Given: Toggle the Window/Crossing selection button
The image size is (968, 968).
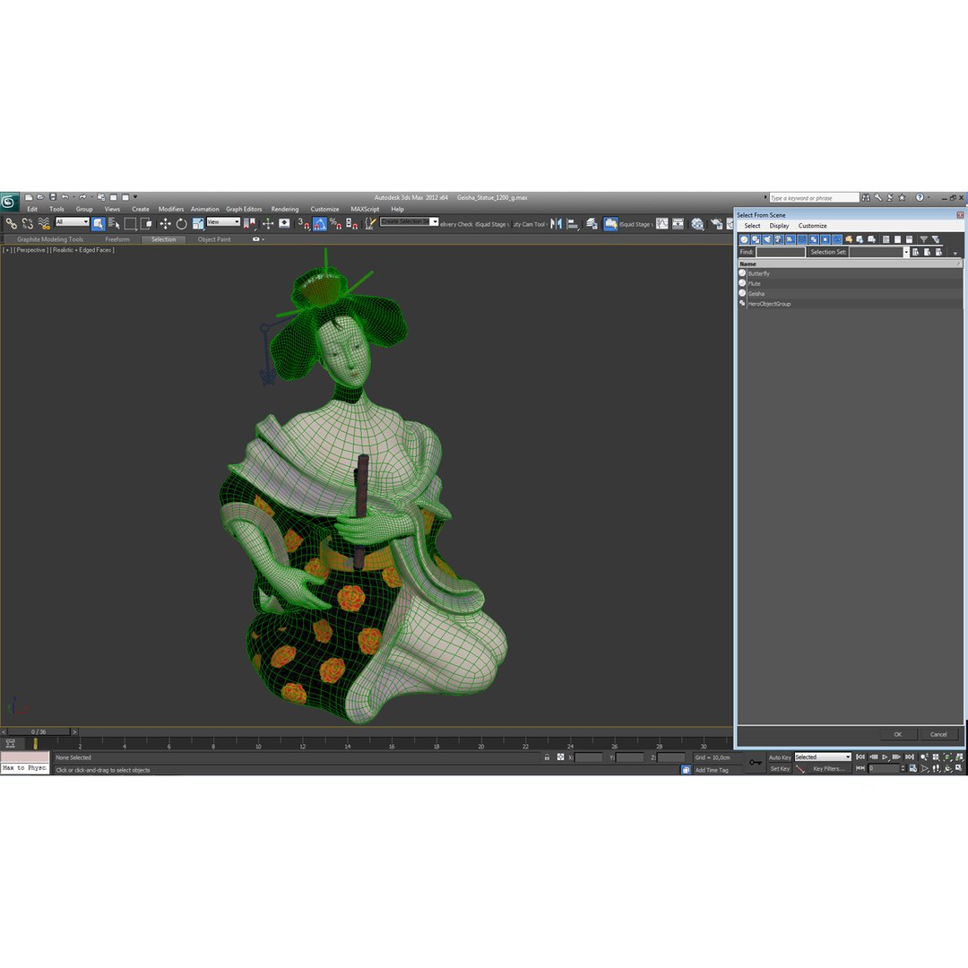Looking at the screenshot, I should point(146,223).
